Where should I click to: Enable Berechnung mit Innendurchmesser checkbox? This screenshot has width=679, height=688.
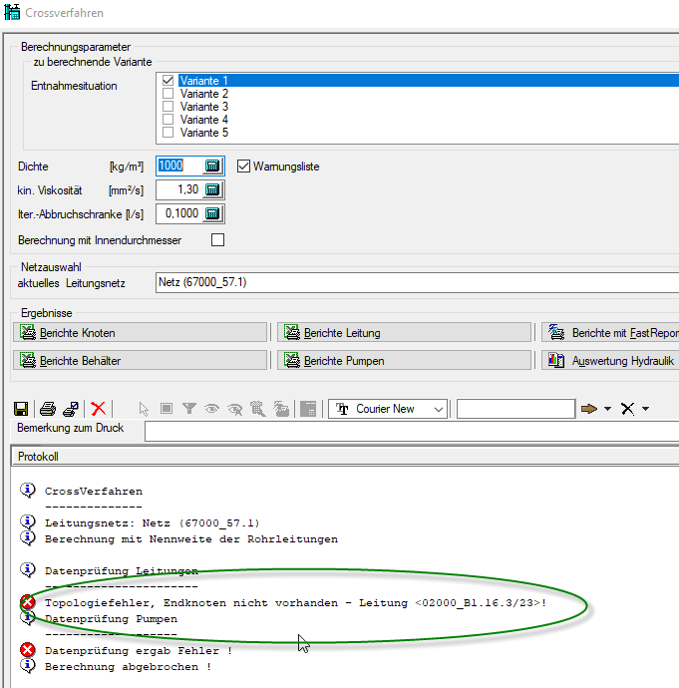point(217,240)
